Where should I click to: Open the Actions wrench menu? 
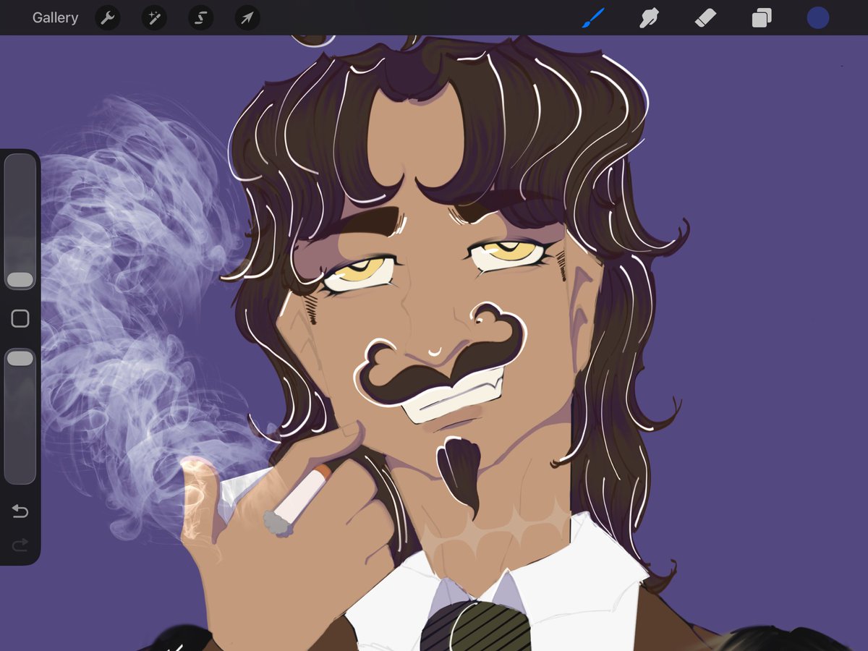coord(108,18)
